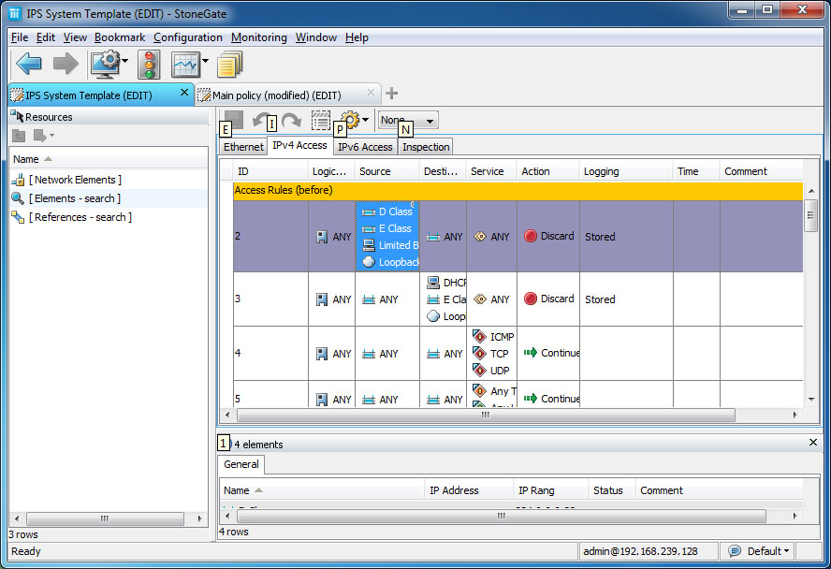Open the Window menu

coord(316,37)
